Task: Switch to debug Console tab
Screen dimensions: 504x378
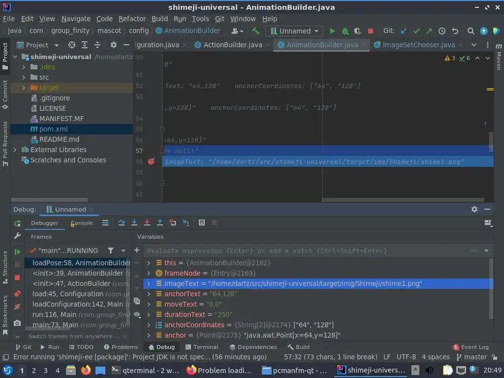Action: click(x=82, y=223)
